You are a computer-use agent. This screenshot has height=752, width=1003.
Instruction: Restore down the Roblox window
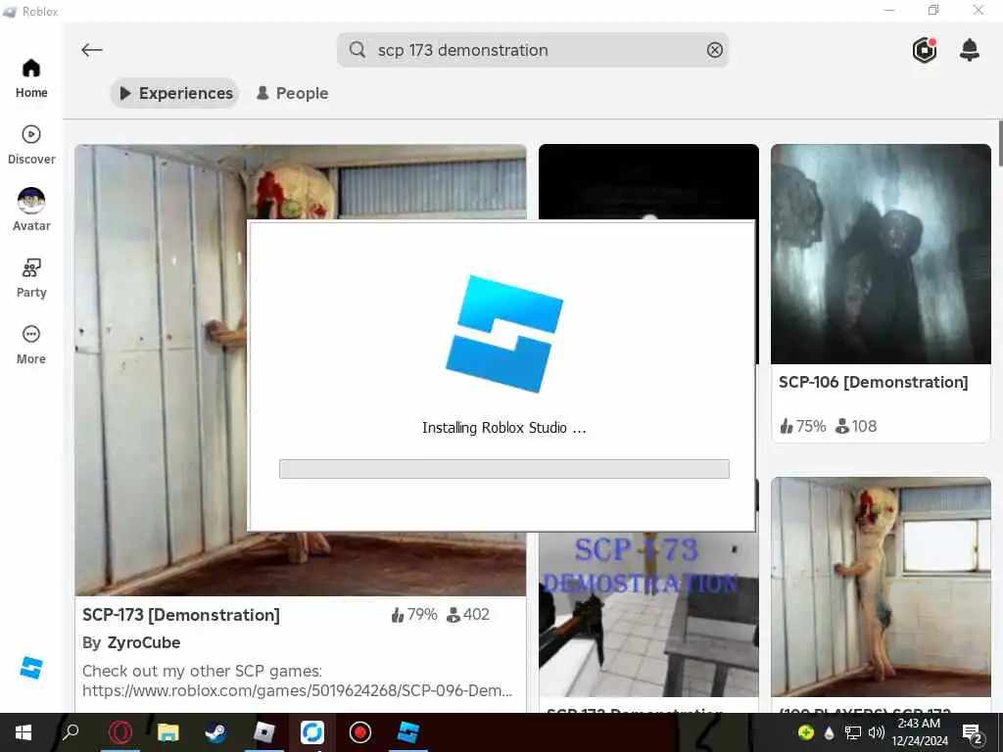click(933, 10)
